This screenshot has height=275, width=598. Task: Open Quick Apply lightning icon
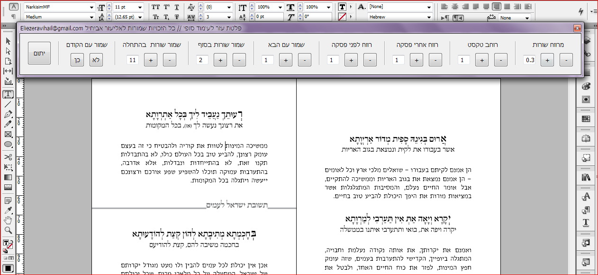(x=581, y=11)
